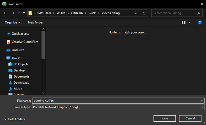This screenshot has width=206, height=125.
Task: Click the breadcrumb overflow chevron before RAVI-2020
Action: coord(35,13)
